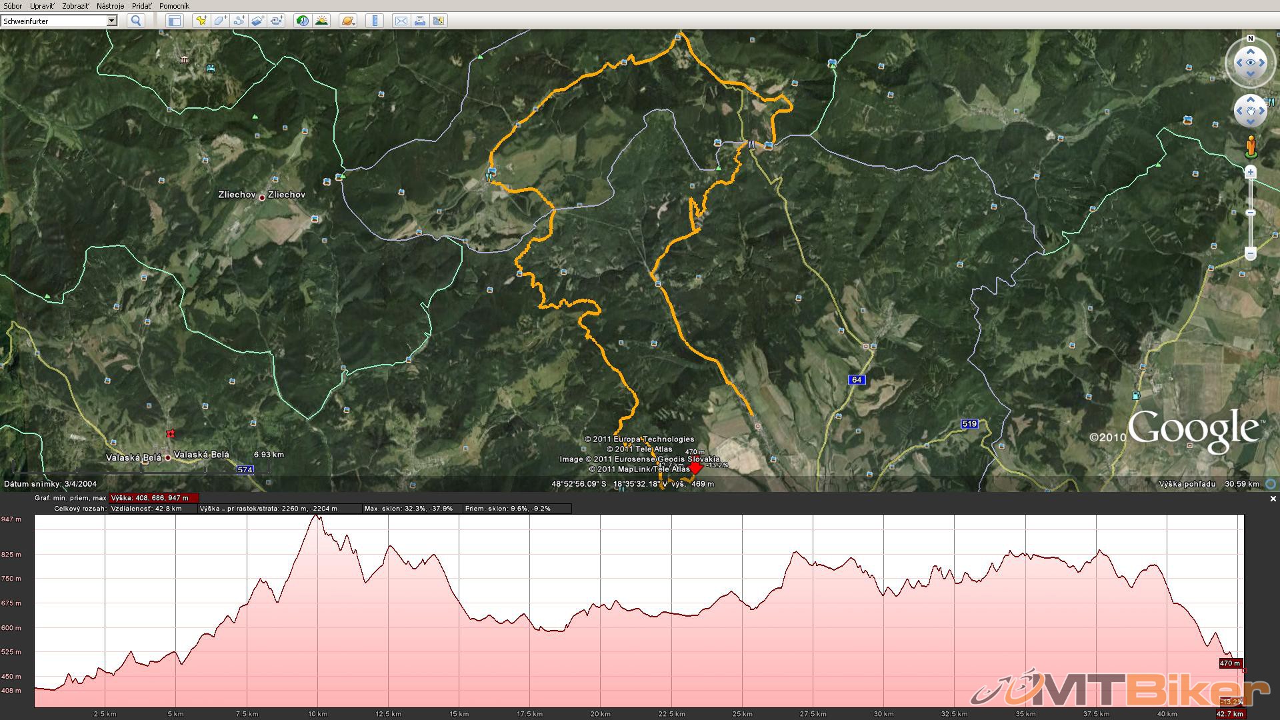The width and height of the screenshot is (1280, 720).
Task: Click the add polygon tool
Action: tap(220, 21)
